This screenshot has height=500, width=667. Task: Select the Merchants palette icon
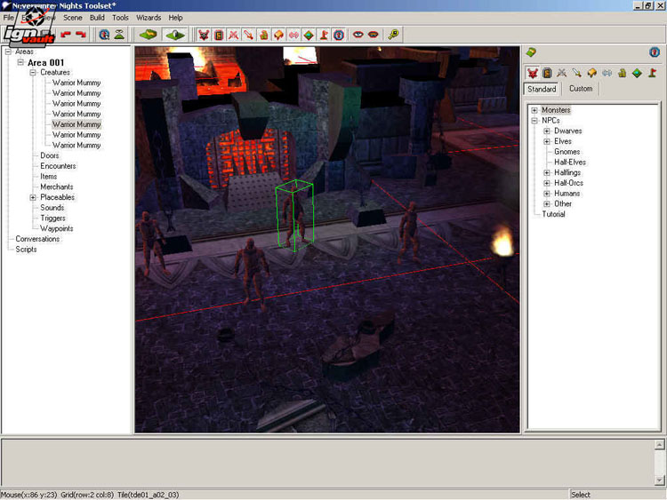tap(622, 73)
